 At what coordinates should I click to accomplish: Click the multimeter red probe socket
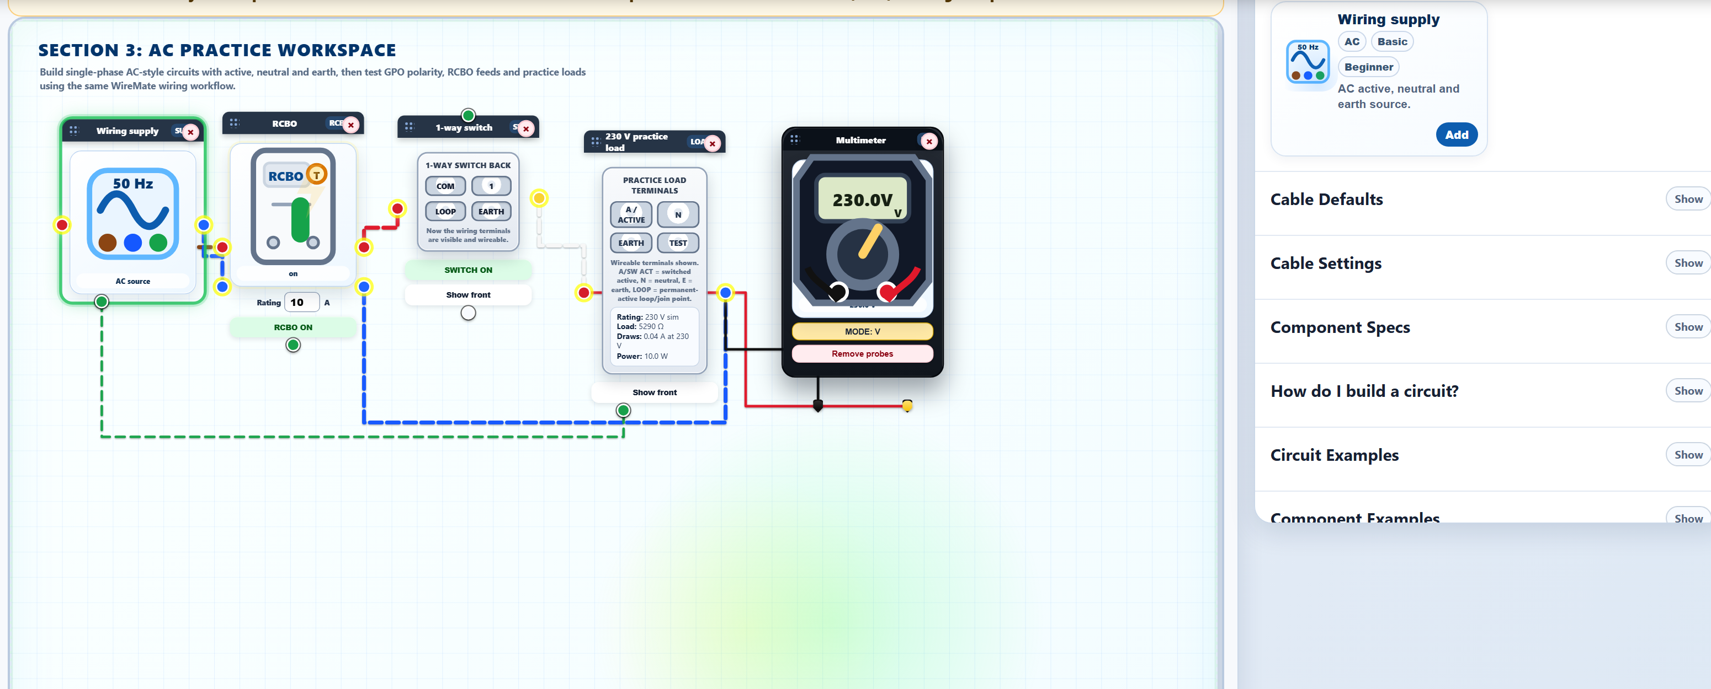pyautogui.click(x=887, y=291)
